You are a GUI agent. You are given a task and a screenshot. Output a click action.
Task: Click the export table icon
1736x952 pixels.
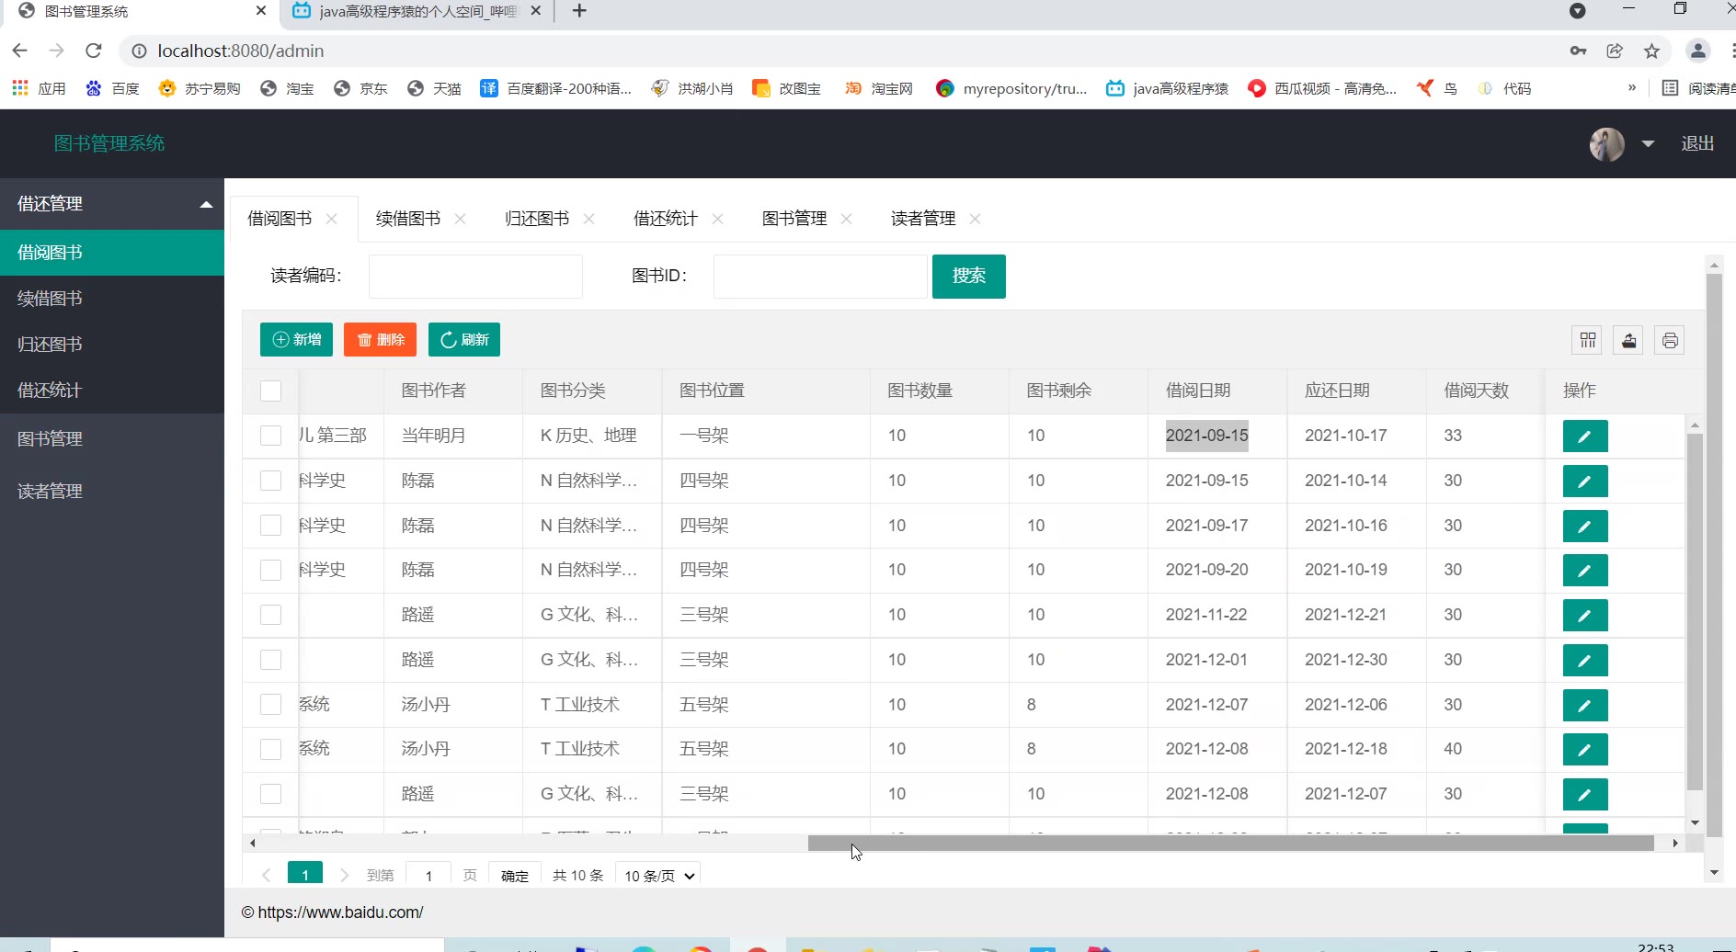click(1628, 340)
